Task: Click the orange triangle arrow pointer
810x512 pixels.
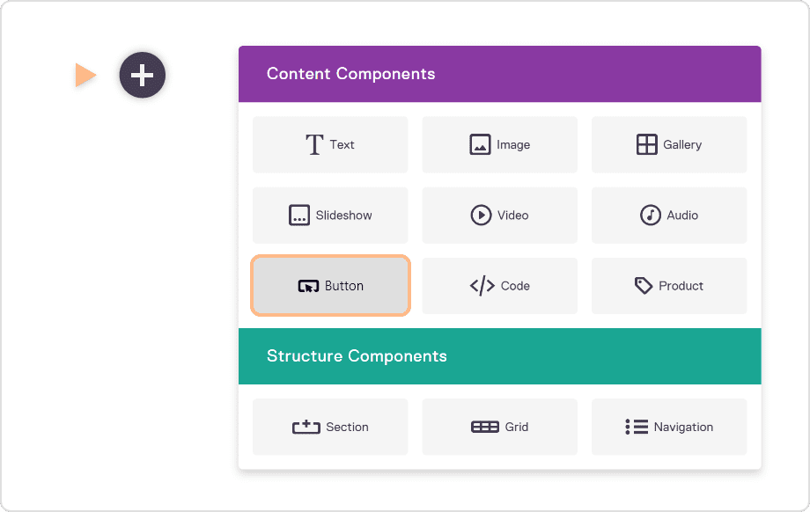Action: [x=85, y=75]
